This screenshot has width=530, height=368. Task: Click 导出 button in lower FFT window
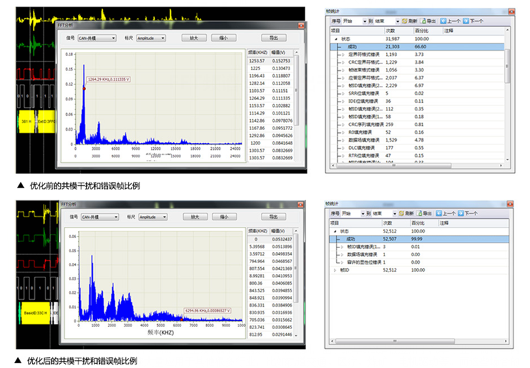coord(274,217)
